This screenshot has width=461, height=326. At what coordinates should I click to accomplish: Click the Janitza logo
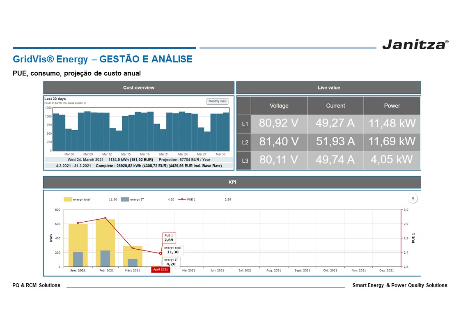(x=415, y=44)
